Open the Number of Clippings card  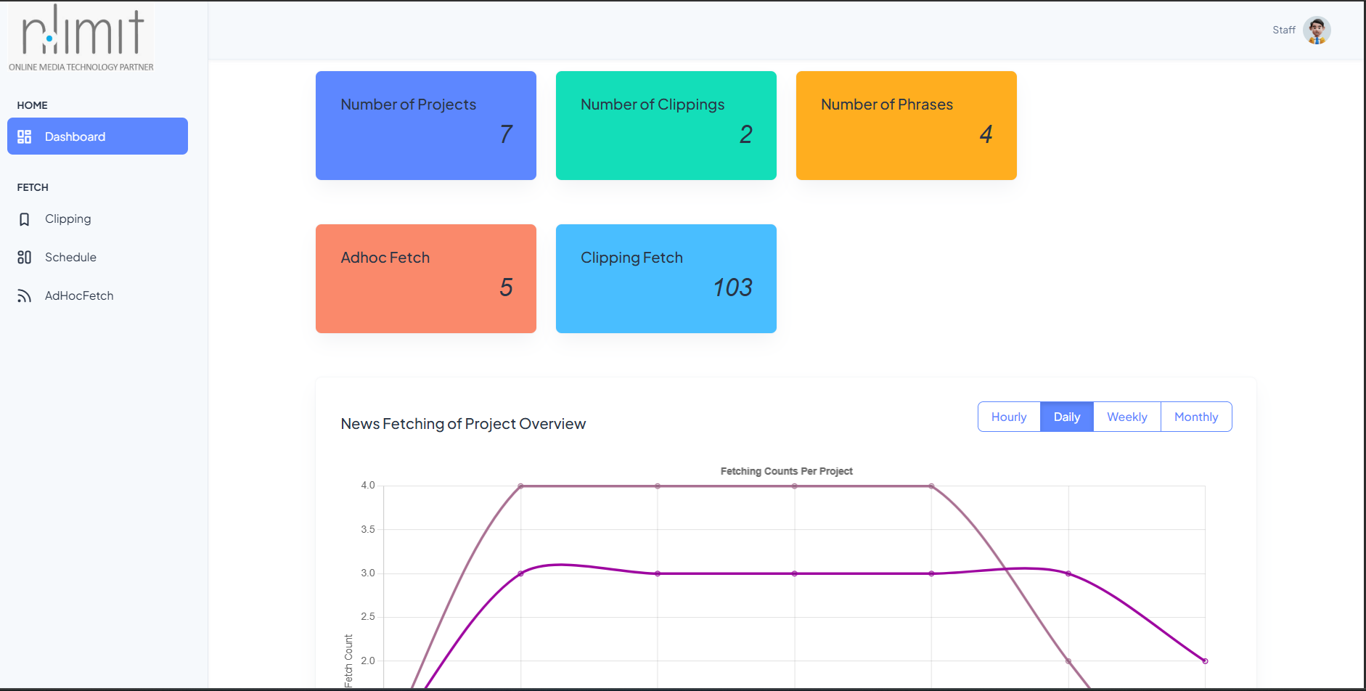[666, 126]
